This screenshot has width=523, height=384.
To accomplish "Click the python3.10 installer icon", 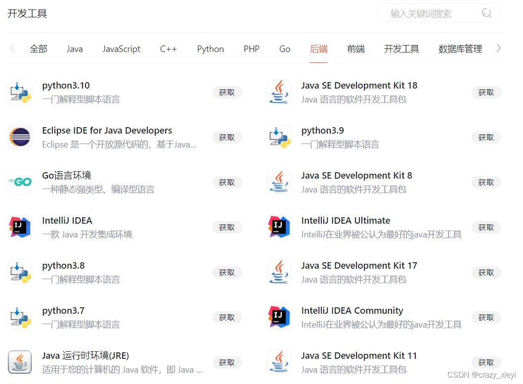I will tap(20, 92).
